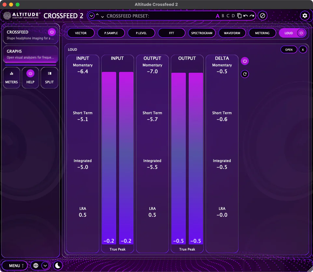
Task: Click the Output Integrated value -5.5
Action: coord(152,167)
